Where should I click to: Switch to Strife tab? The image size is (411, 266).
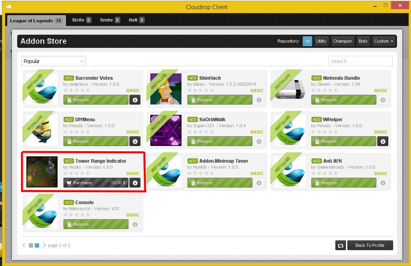tap(82, 20)
